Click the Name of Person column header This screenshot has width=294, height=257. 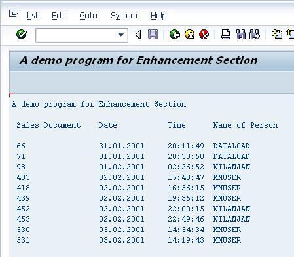click(x=246, y=125)
